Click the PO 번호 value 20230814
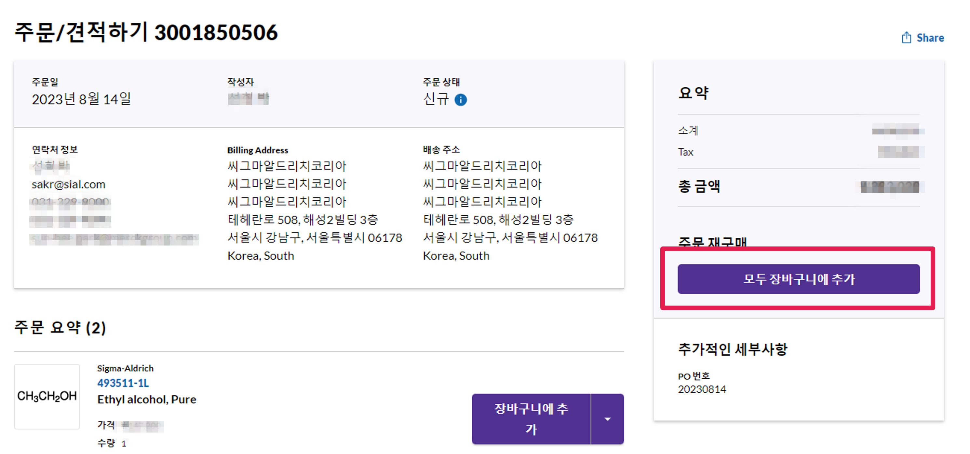970x454 pixels. pyautogui.click(x=702, y=389)
